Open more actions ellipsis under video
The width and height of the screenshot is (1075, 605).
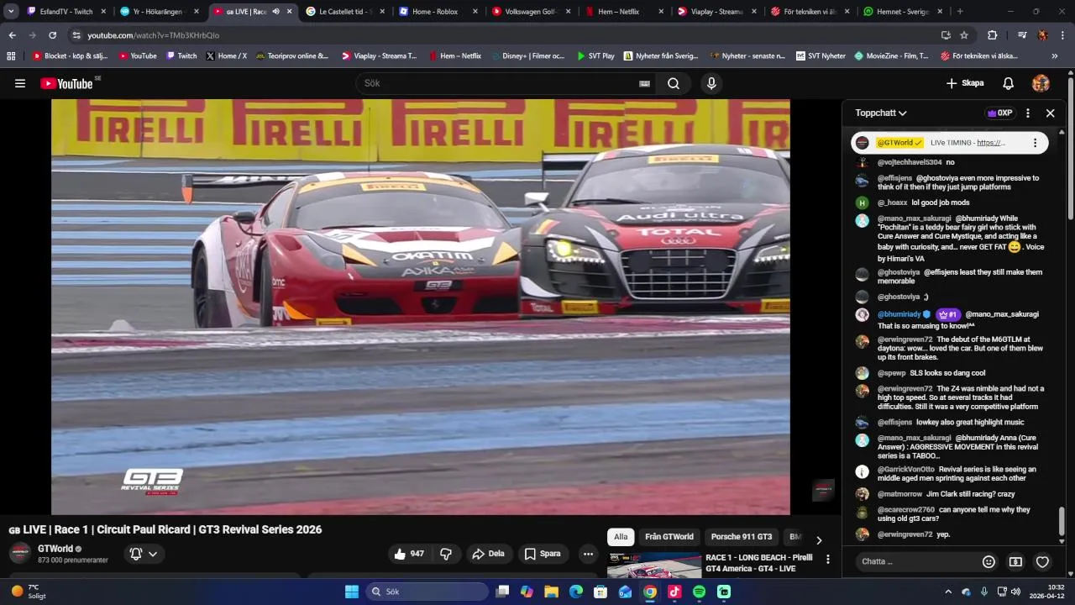[x=588, y=554]
